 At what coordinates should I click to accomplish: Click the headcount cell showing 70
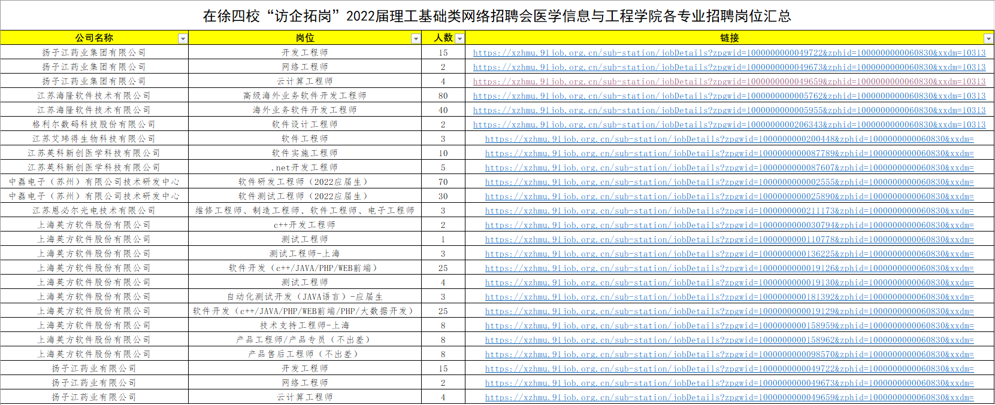(x=443, y=182)
